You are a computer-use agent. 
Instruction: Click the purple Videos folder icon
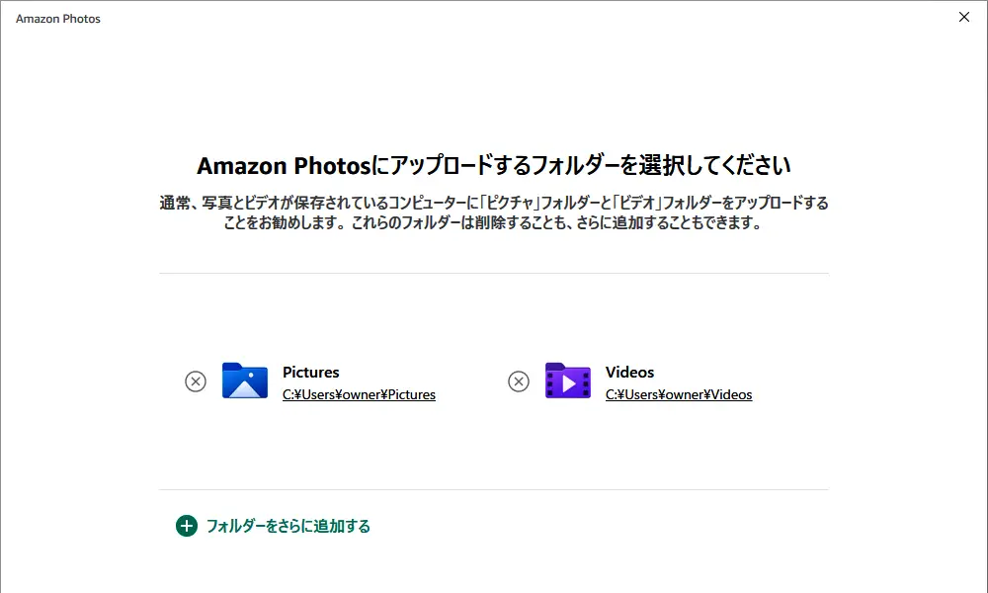[568, 381]
